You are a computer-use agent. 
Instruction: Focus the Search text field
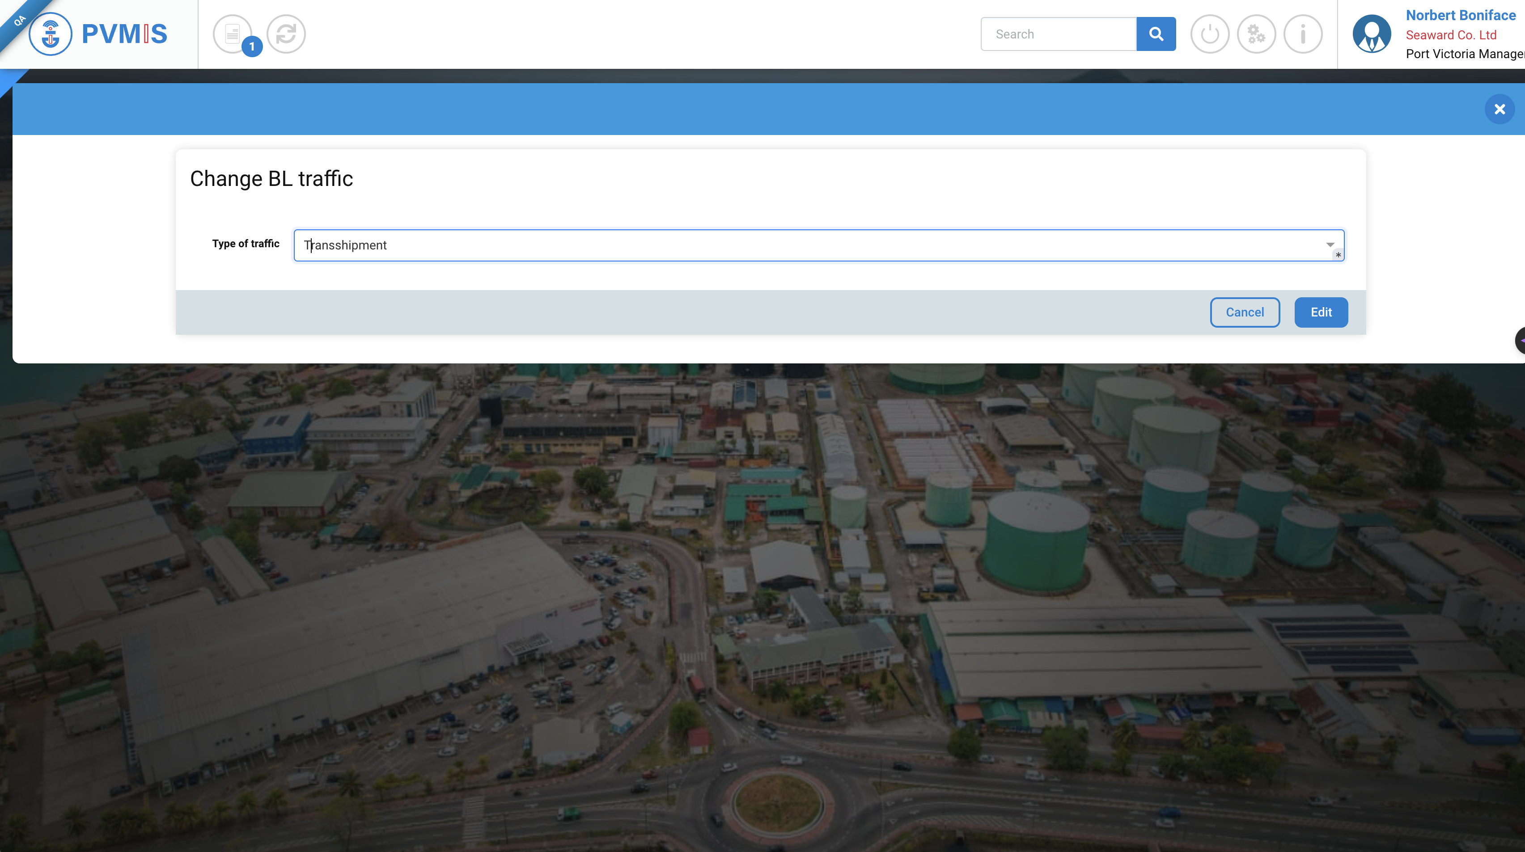(1059, 34)
